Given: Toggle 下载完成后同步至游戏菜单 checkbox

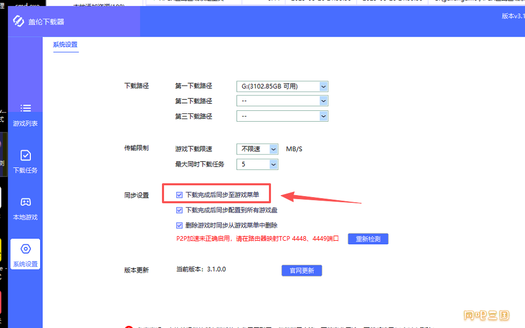Looking at the screenshot, I should point(179,195).
